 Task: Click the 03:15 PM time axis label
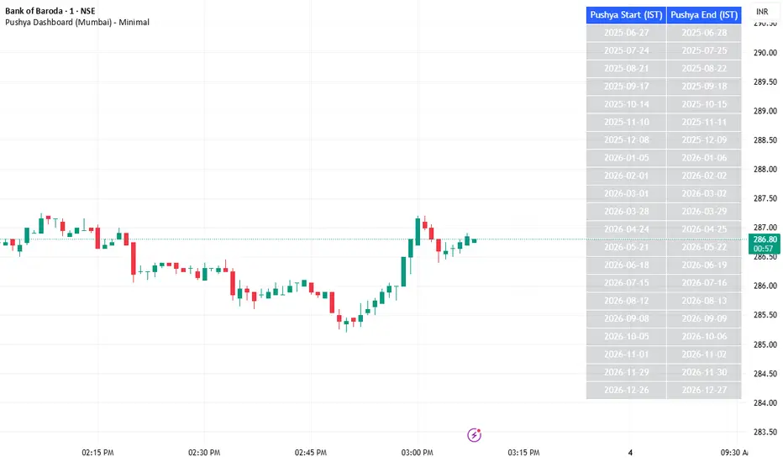[x=523, y=452]
